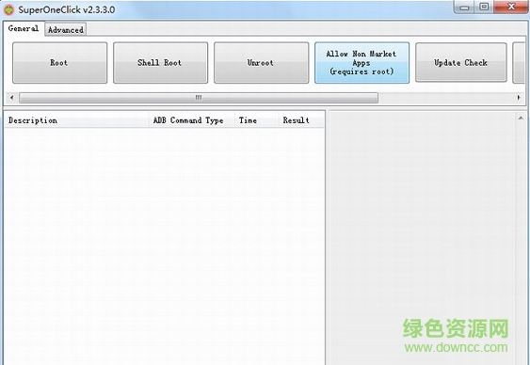The image size is (530, 365).
Task: Select the General tab
Action: pos(24,28)
